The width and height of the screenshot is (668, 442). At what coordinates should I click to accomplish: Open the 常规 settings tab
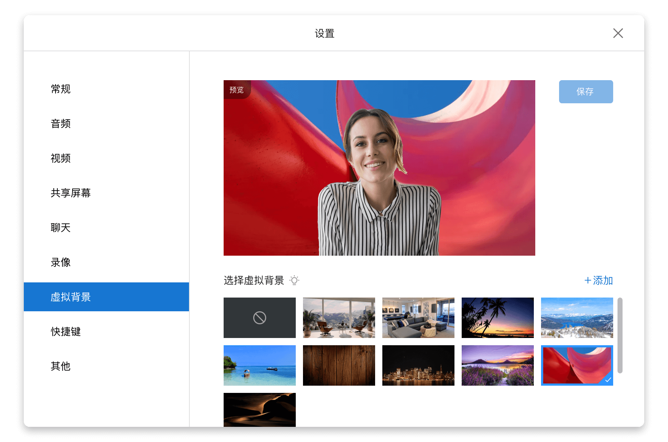pos(61,89)
